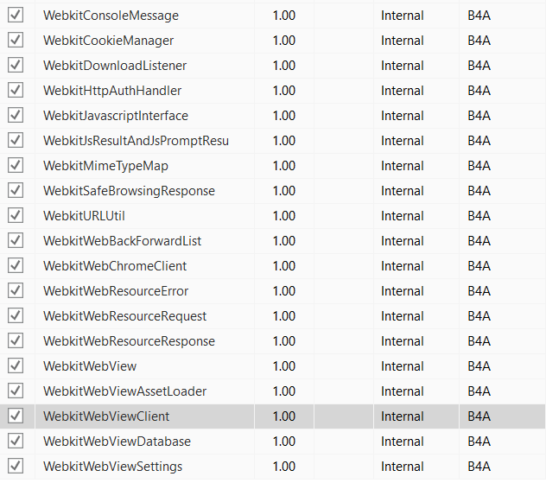Image resolution: width=546 pixels, height=483 pixels.
Task: Select the WebkitWebResourceError row name
Action: 116,291
